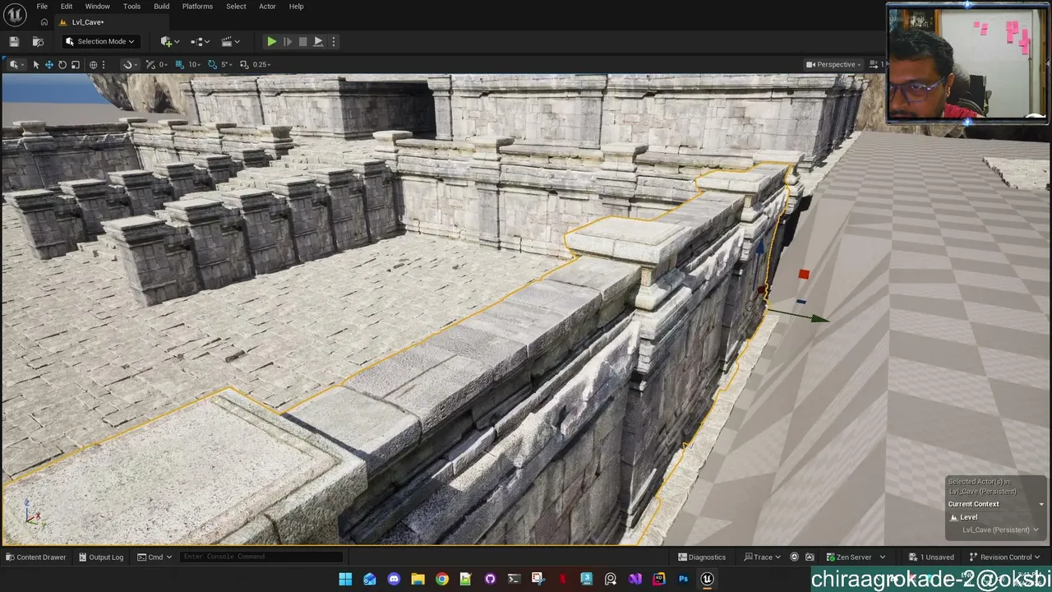Toggle scale snapping icon
This screenshot has width=1052, height=592.
click(244, 64)
